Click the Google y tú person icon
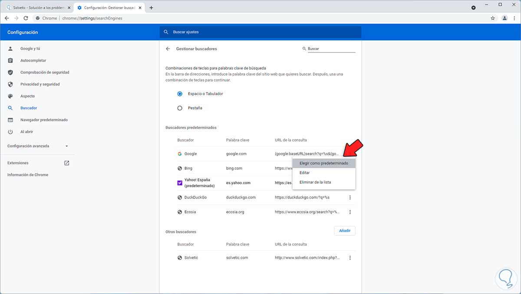The width and height of the screenshot is (521, 294). [10, 49]
